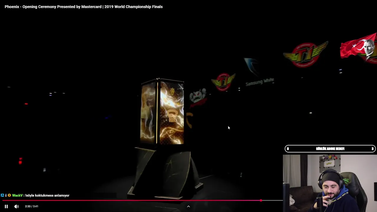Click the large T1 logo in video
Viewport: 377px width, 212px height.
pyautogui.click(x=305, y=54)
